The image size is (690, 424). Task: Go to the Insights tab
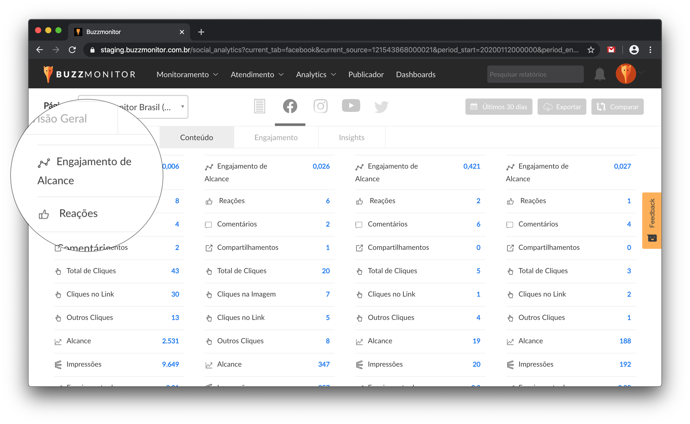pyautogui.click(x=351, y=137)
